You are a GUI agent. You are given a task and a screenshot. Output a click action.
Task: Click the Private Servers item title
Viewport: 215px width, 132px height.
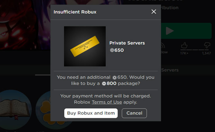click(127, 43)
